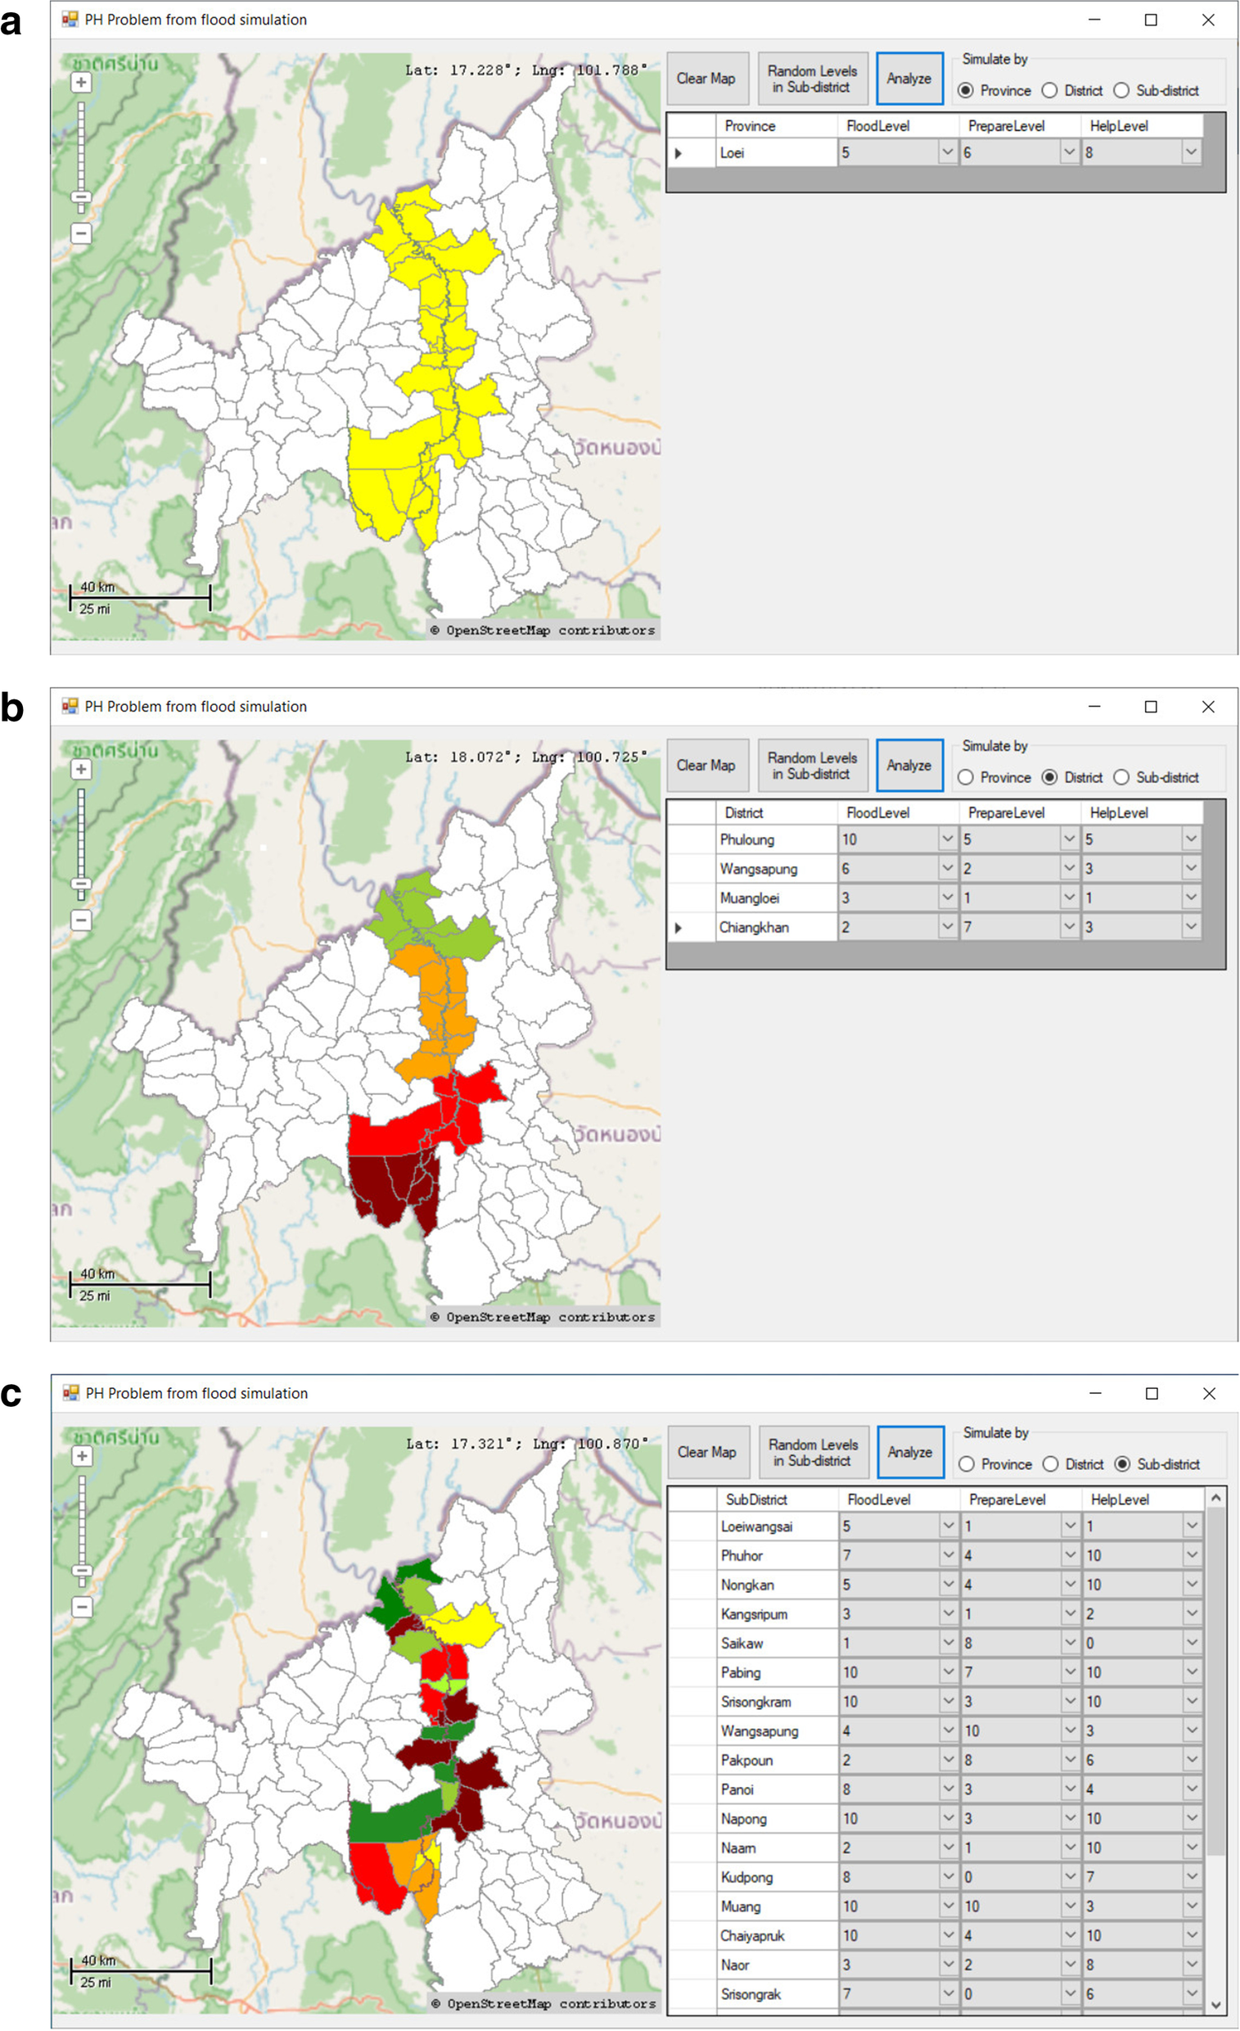Click Analyze button in window c
This screenshot has width=1240, height=2031.
click(910, 1451)
